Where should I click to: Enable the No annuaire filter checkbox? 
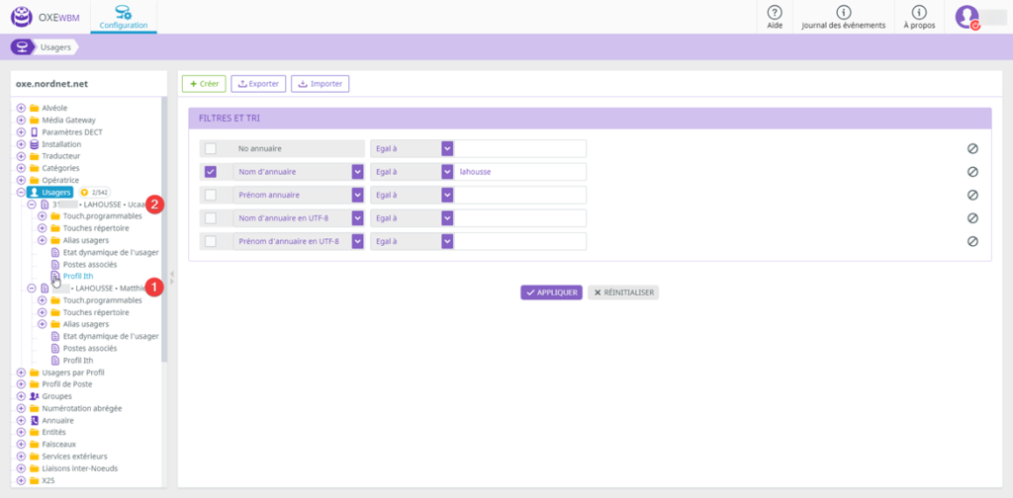coord(210,148)
